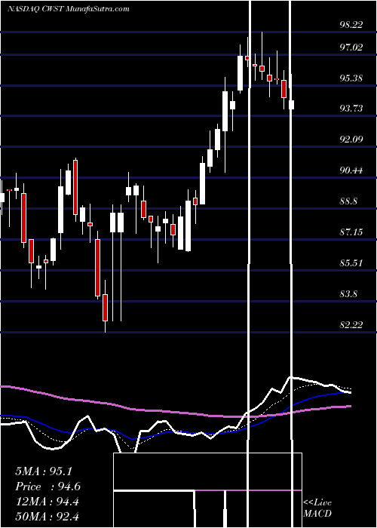Click the 5MA : 95.1 readout
The width and height of the screenshot is (377, 528).
44,471
